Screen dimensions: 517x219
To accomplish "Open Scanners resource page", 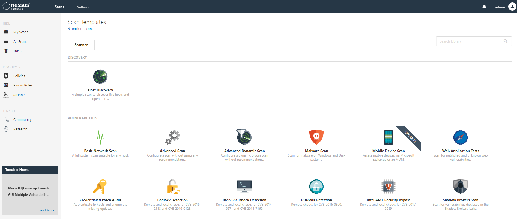I will pos(20,95).
